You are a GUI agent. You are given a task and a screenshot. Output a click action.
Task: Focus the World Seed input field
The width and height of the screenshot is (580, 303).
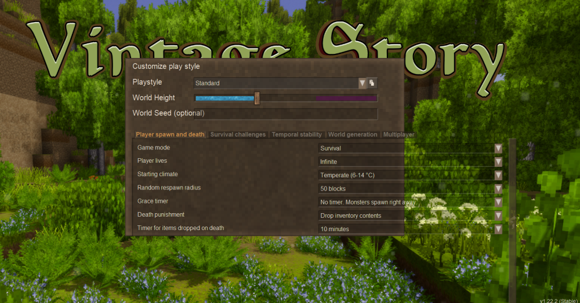click(x=285, y=114)
